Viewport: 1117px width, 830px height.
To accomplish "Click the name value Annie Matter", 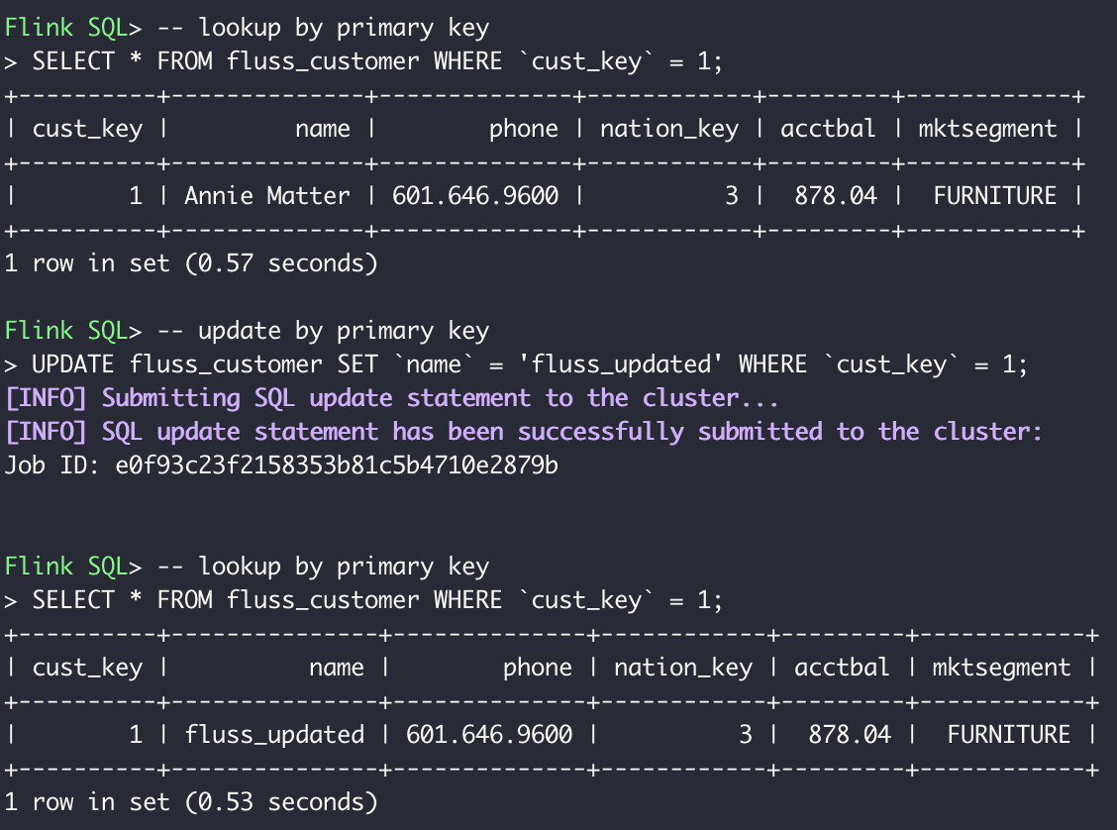I will click(267, 195).
